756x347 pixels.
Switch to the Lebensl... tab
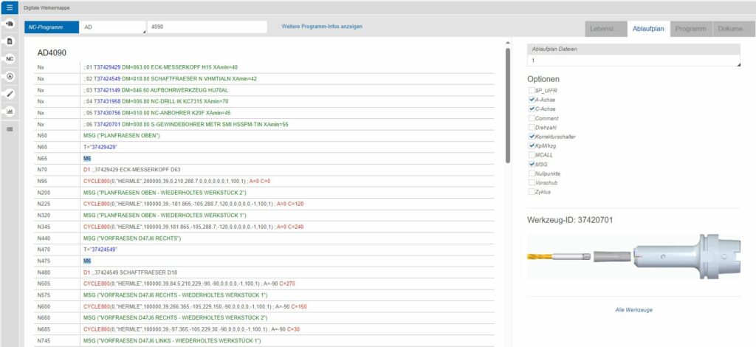coord(605,29)
